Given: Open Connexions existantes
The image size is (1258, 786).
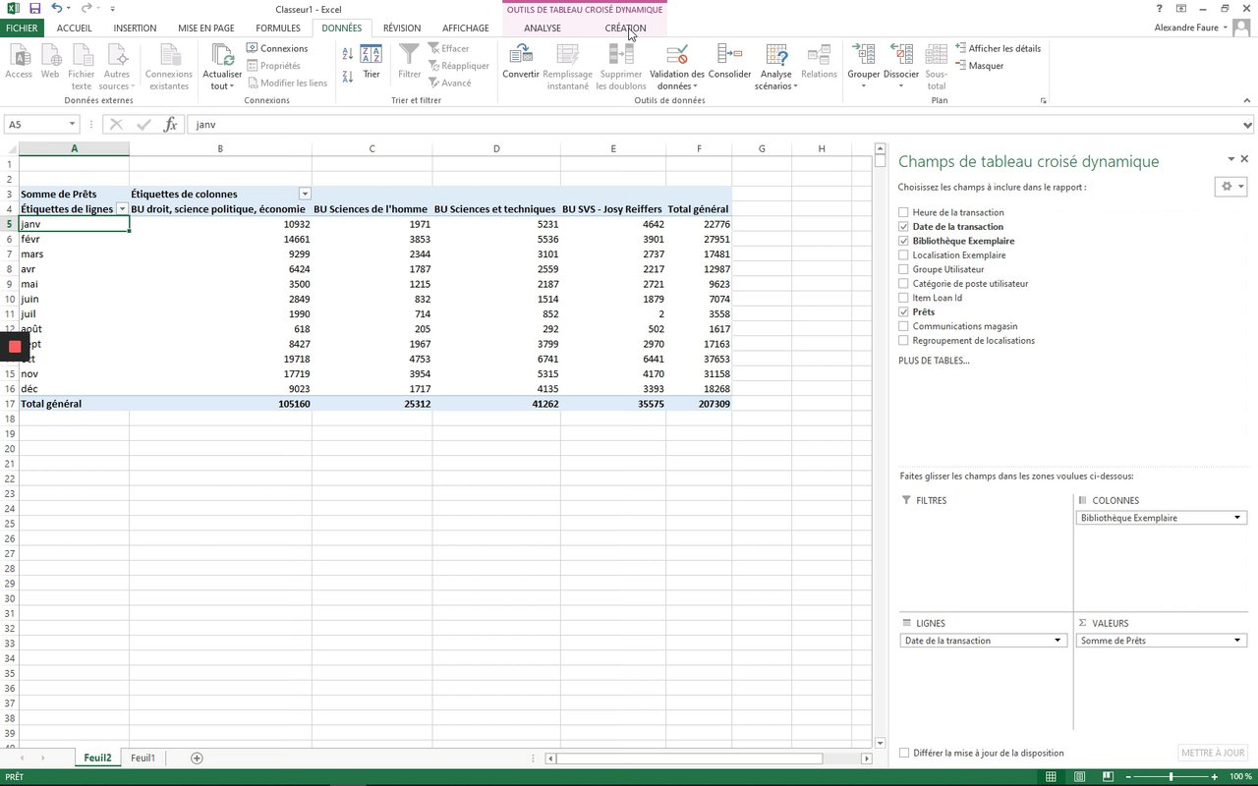Looking at the screenshot, I should click(169, 66).
